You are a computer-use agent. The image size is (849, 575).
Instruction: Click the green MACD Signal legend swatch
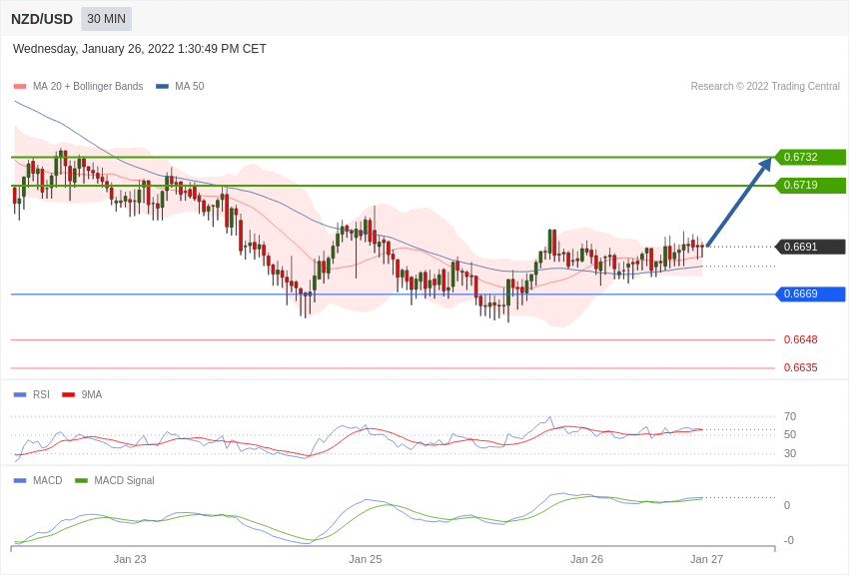click(81, 480)
